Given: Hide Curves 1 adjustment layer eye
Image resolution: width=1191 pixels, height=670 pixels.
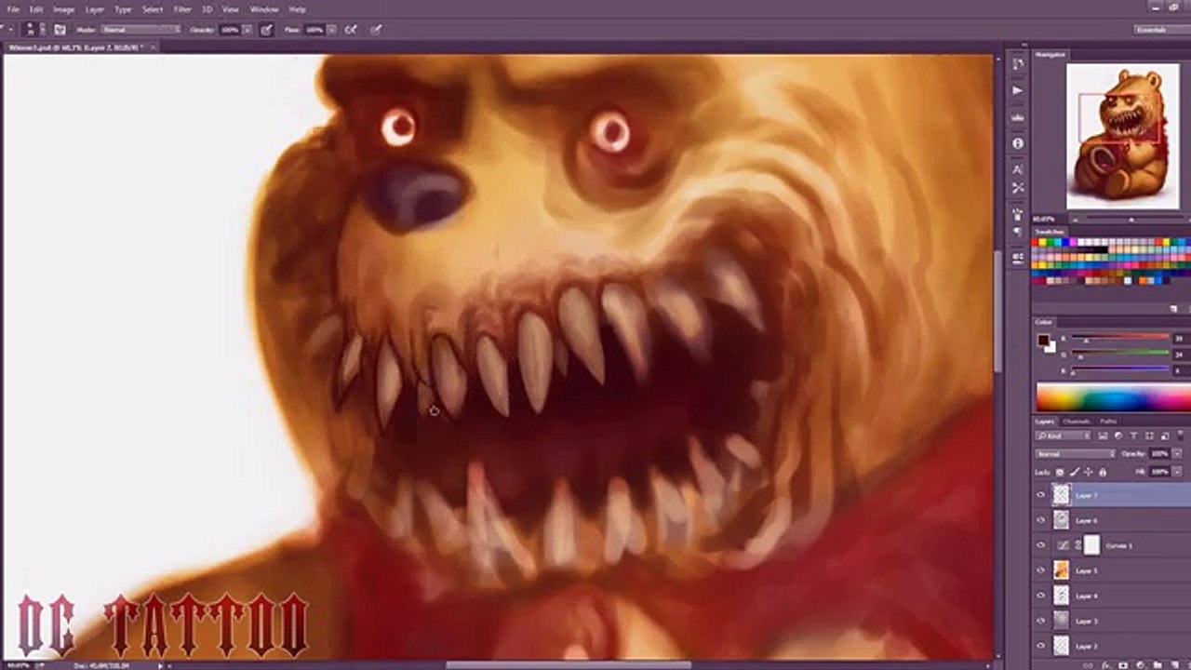Looking at the screenshot, I should [x=1041, y=545].
